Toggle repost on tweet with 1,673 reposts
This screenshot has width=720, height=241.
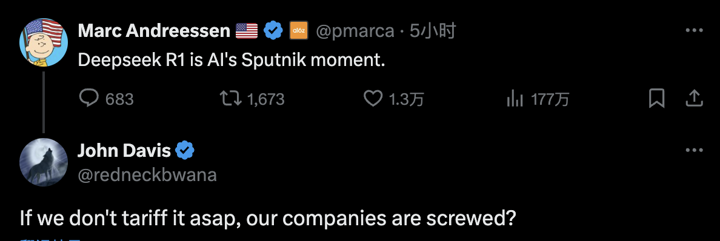(231, 99)
